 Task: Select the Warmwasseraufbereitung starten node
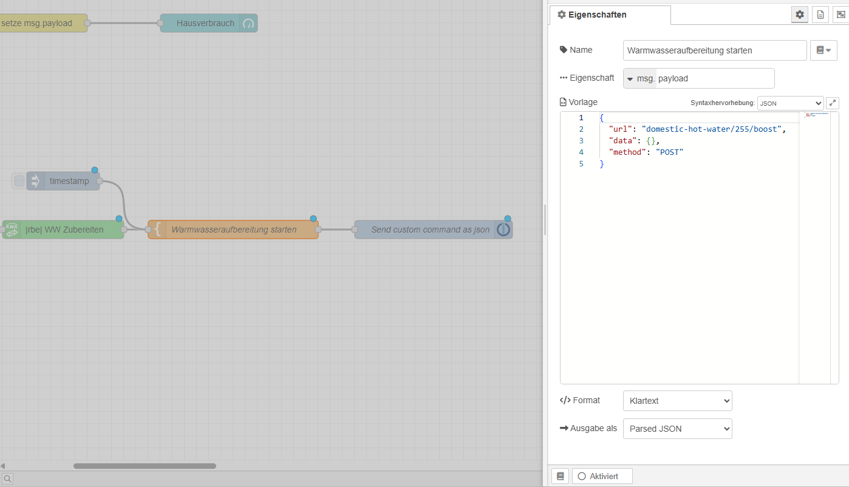coord(233,230)
